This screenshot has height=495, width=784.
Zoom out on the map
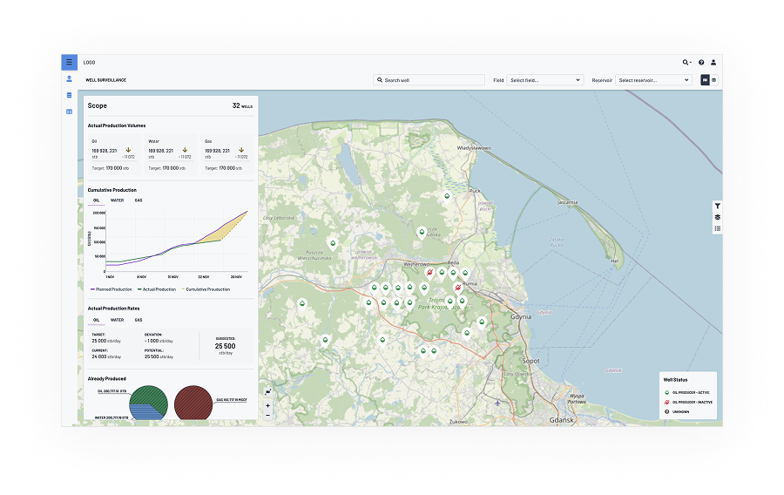point(268,415)
